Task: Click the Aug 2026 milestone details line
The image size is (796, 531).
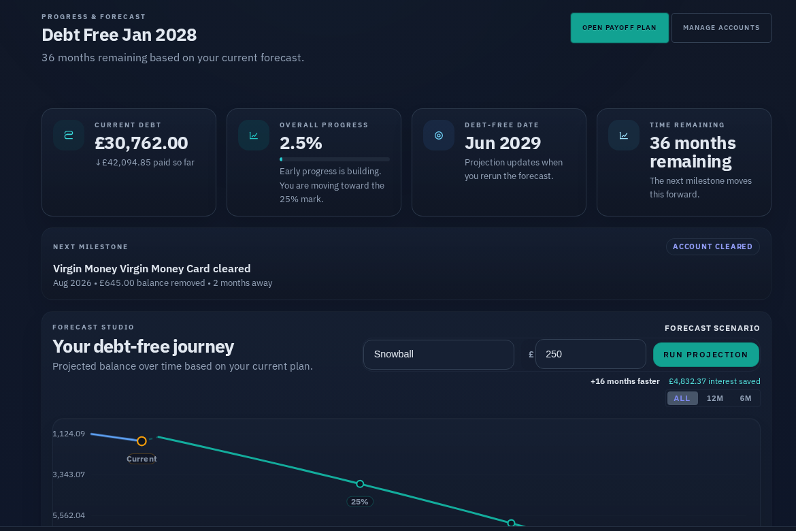Action: tap(163, 283)
